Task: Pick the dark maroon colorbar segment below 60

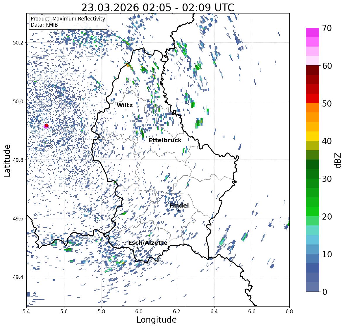Action: pos(313,70)
